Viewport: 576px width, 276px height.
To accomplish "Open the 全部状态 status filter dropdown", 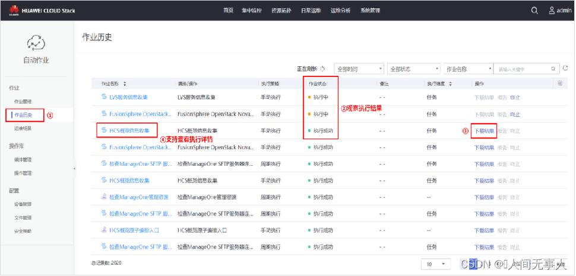I will (414, 69).
